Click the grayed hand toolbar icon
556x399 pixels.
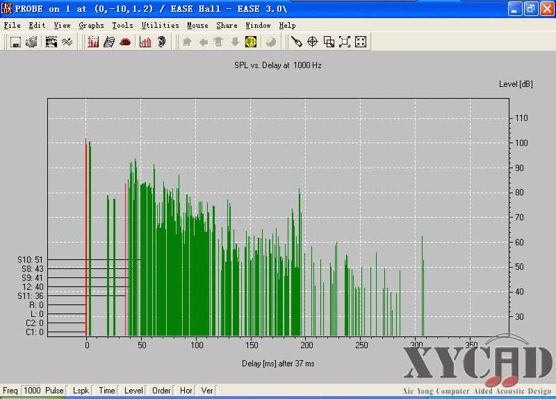click(271, 42)
